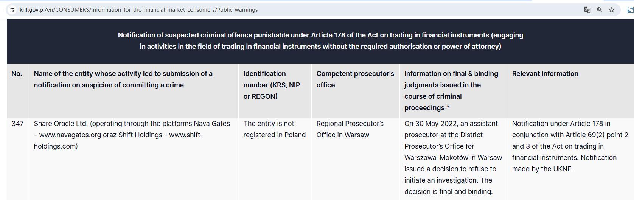Bookmark this page with the star icon
The width and height of the screenshot is (634, 200).
pos(612,10)
